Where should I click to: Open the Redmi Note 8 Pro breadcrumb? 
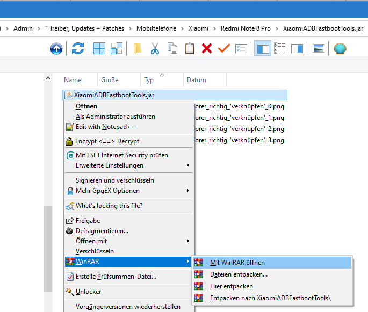(246, 28)
